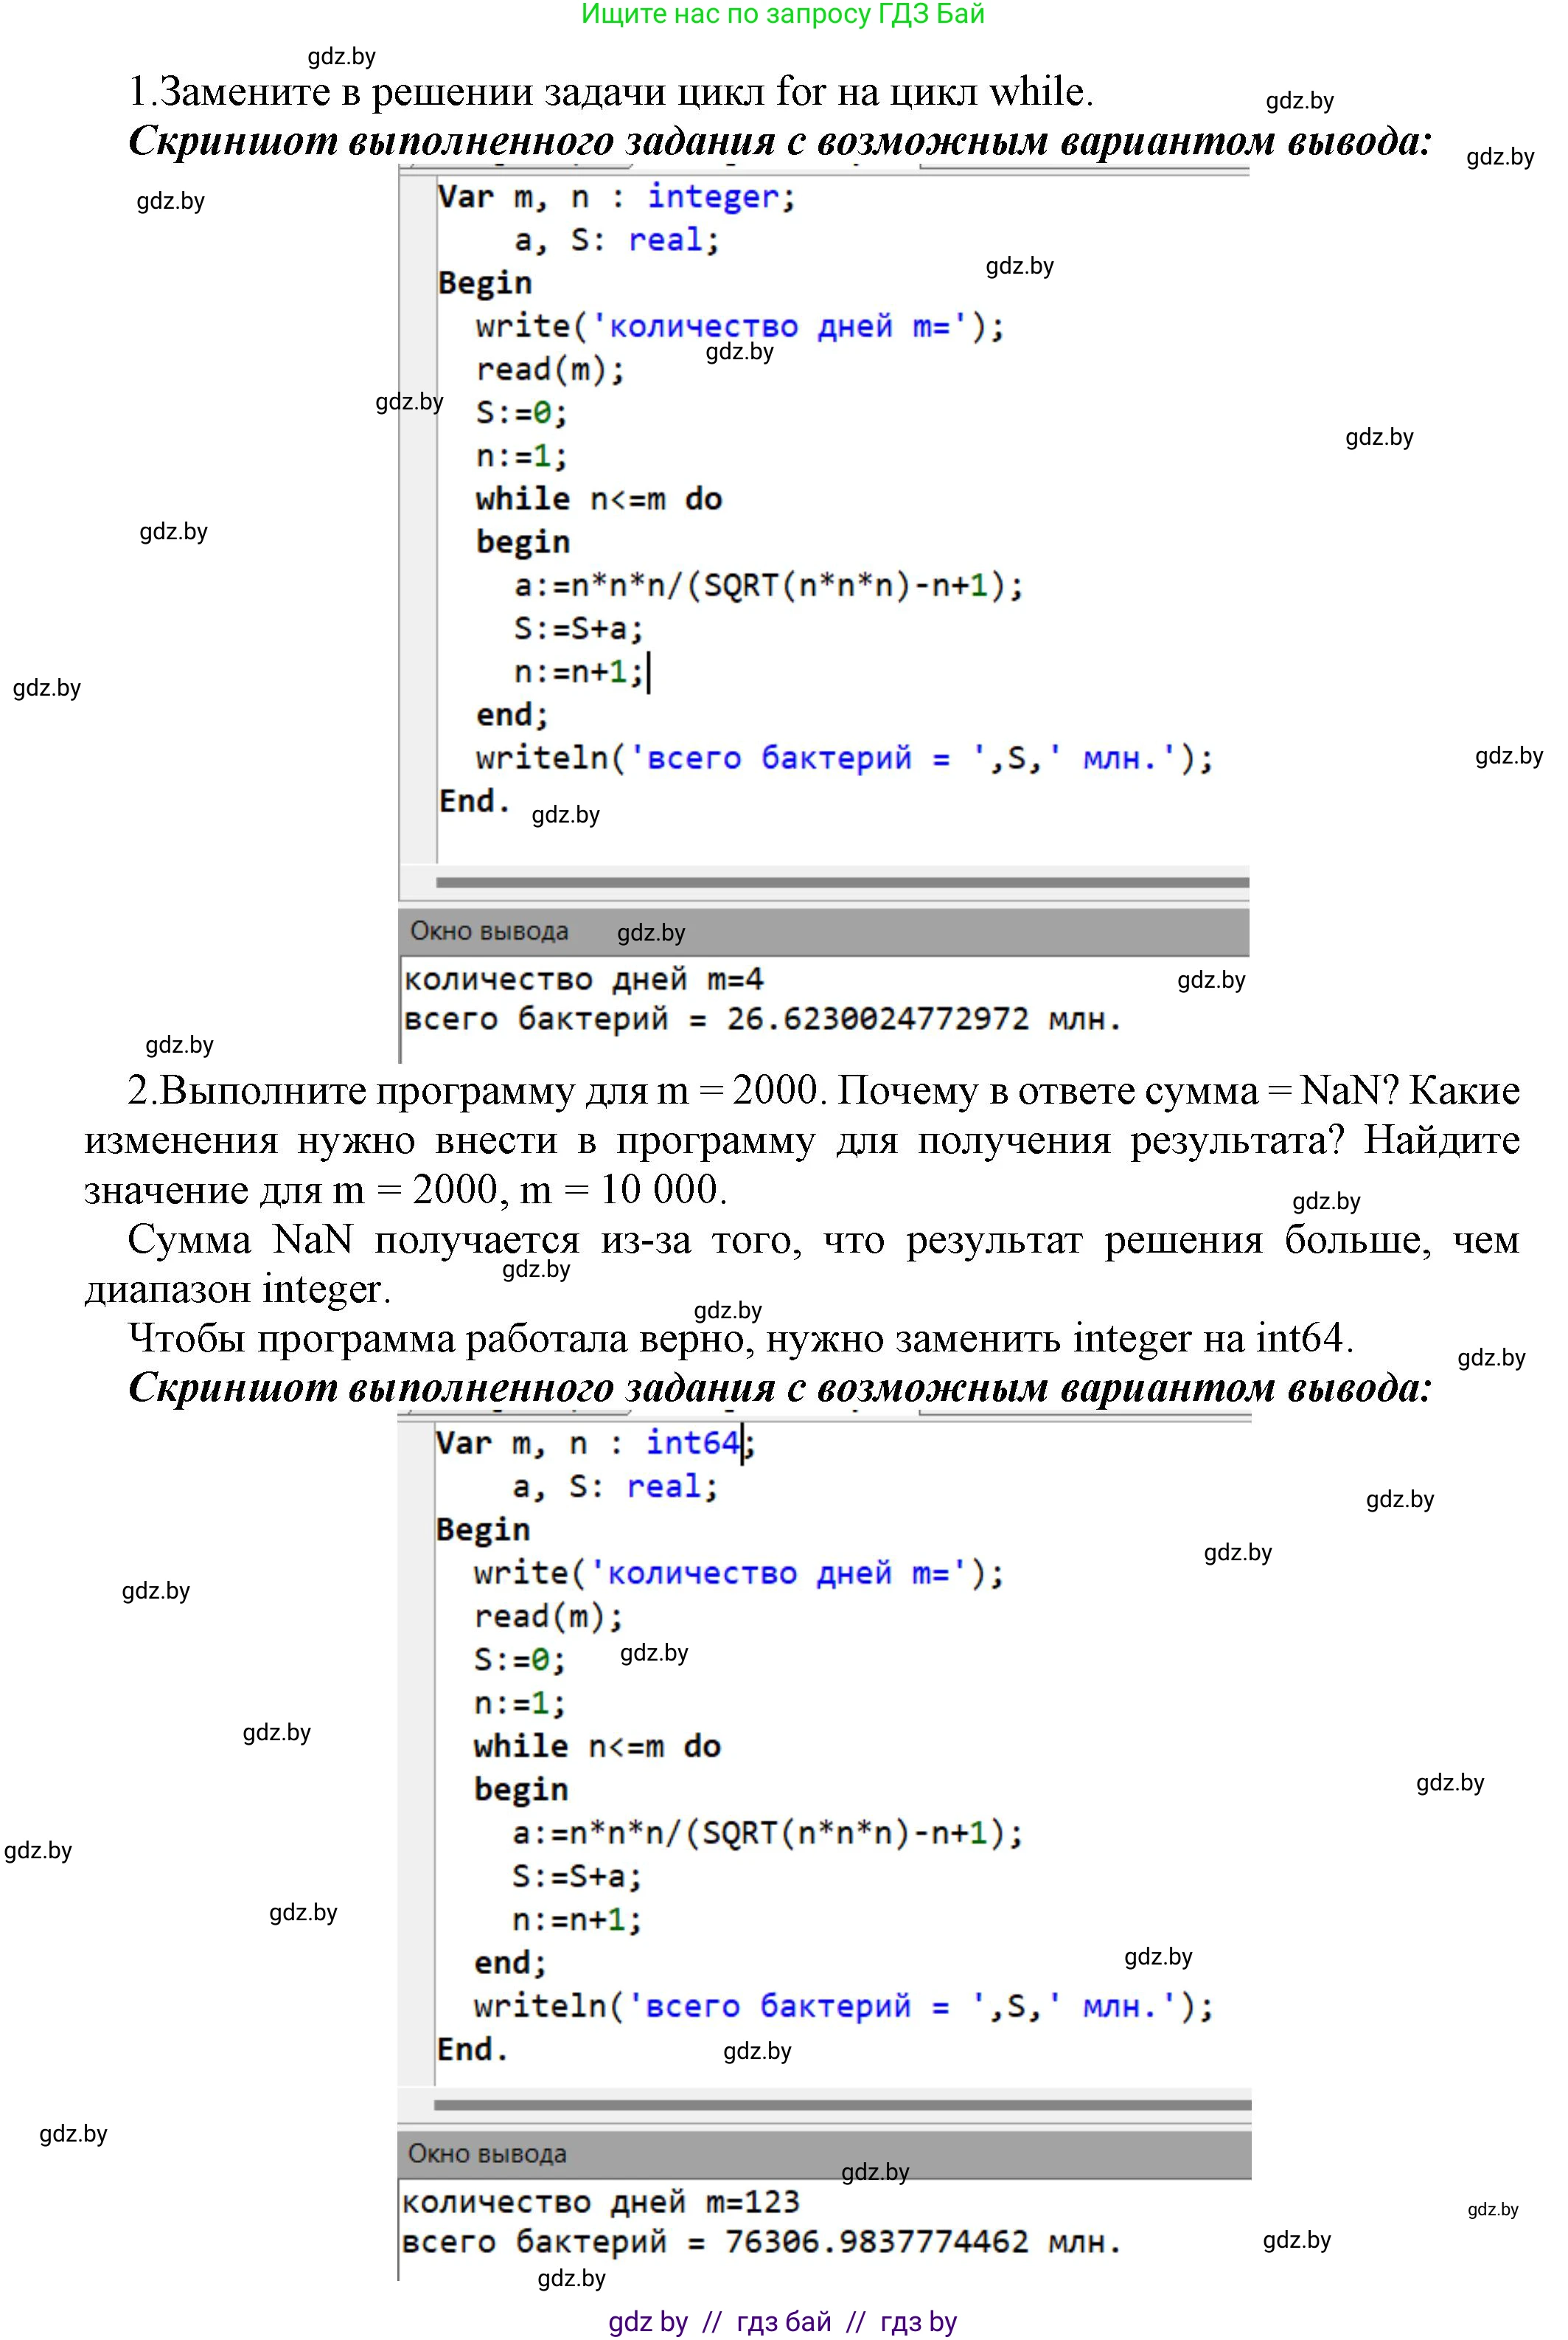Click the 'int64' type in the second program
This screenshot has height=2340, width=1568.
(x=692, y=1443)
